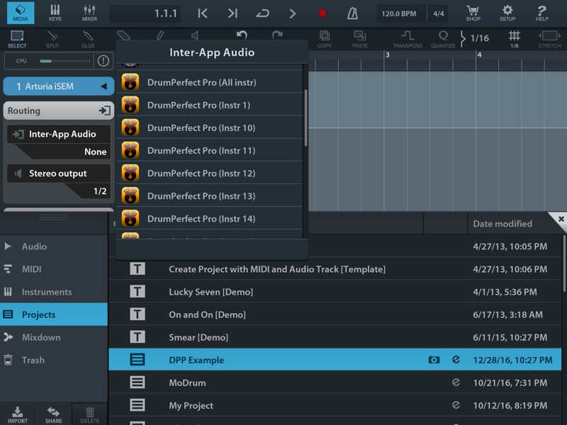Open the Transpose tool

point(408,39)
